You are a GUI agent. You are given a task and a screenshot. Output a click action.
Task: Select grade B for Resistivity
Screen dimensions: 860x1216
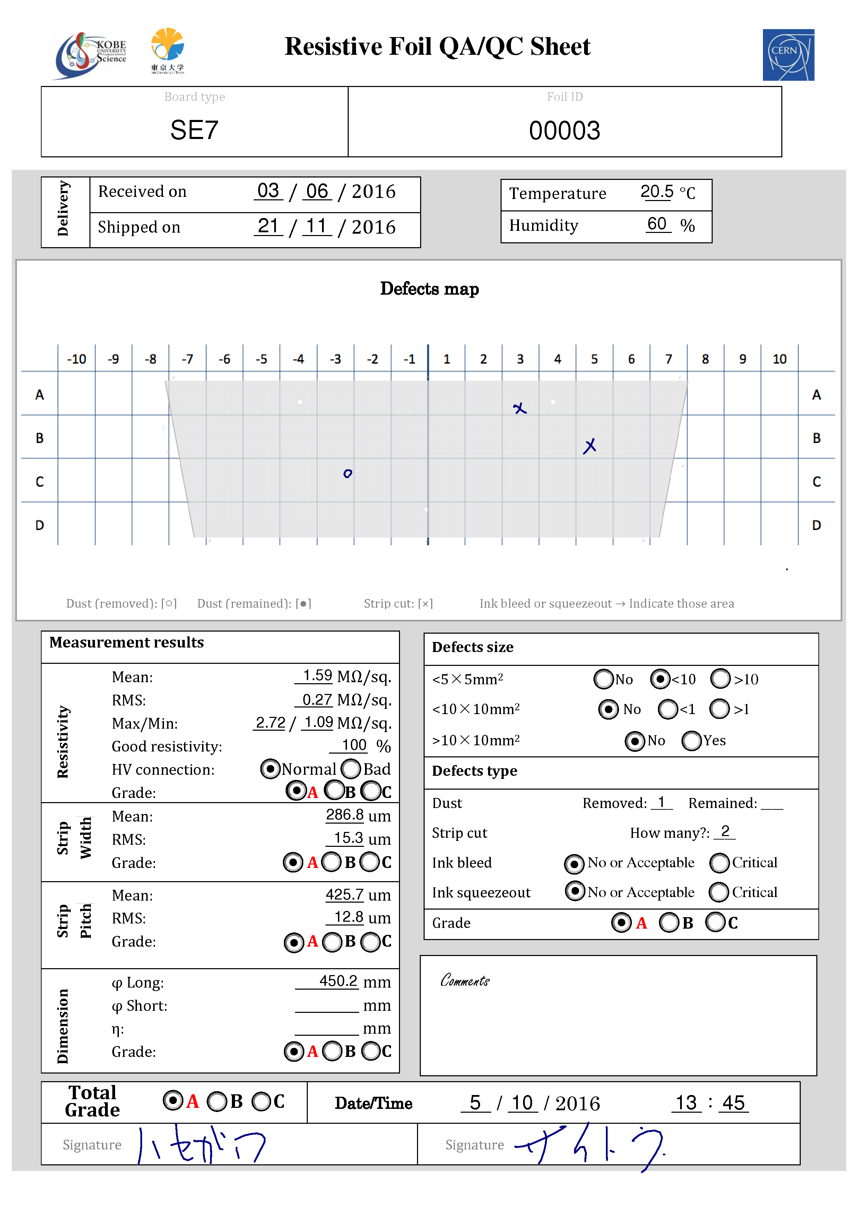pyautogui.click(x=335, y=790)
